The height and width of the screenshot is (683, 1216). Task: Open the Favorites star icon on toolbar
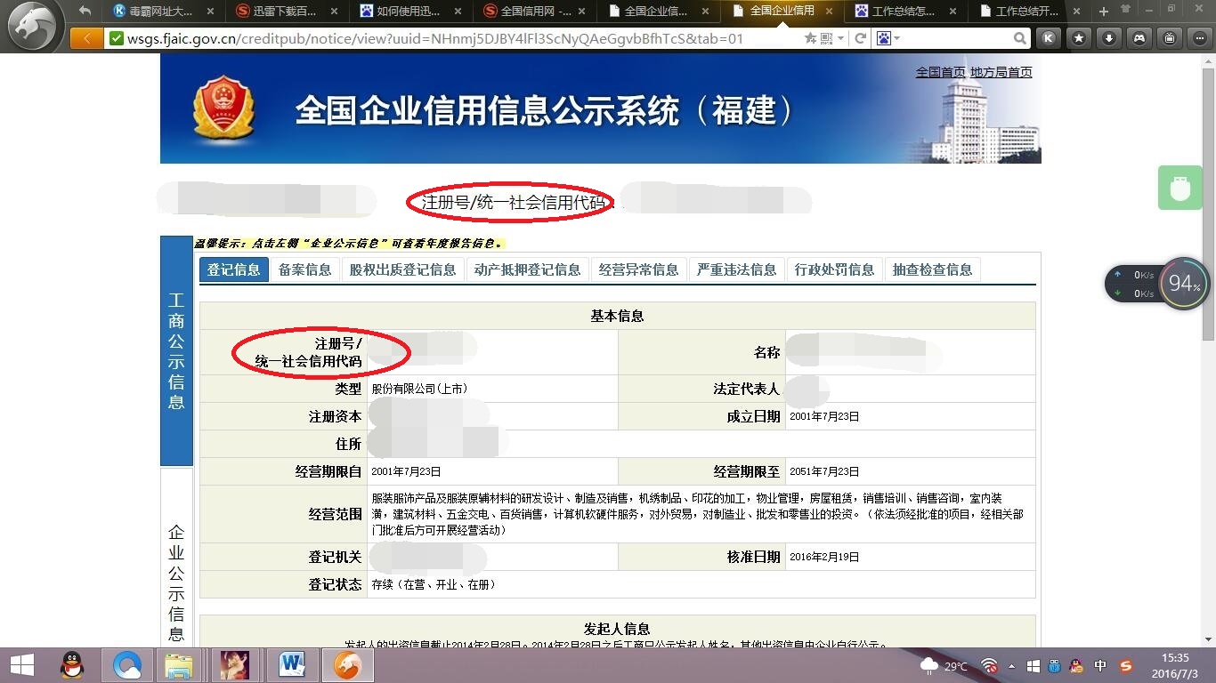pyautogui.click(x=1079, y=38)
